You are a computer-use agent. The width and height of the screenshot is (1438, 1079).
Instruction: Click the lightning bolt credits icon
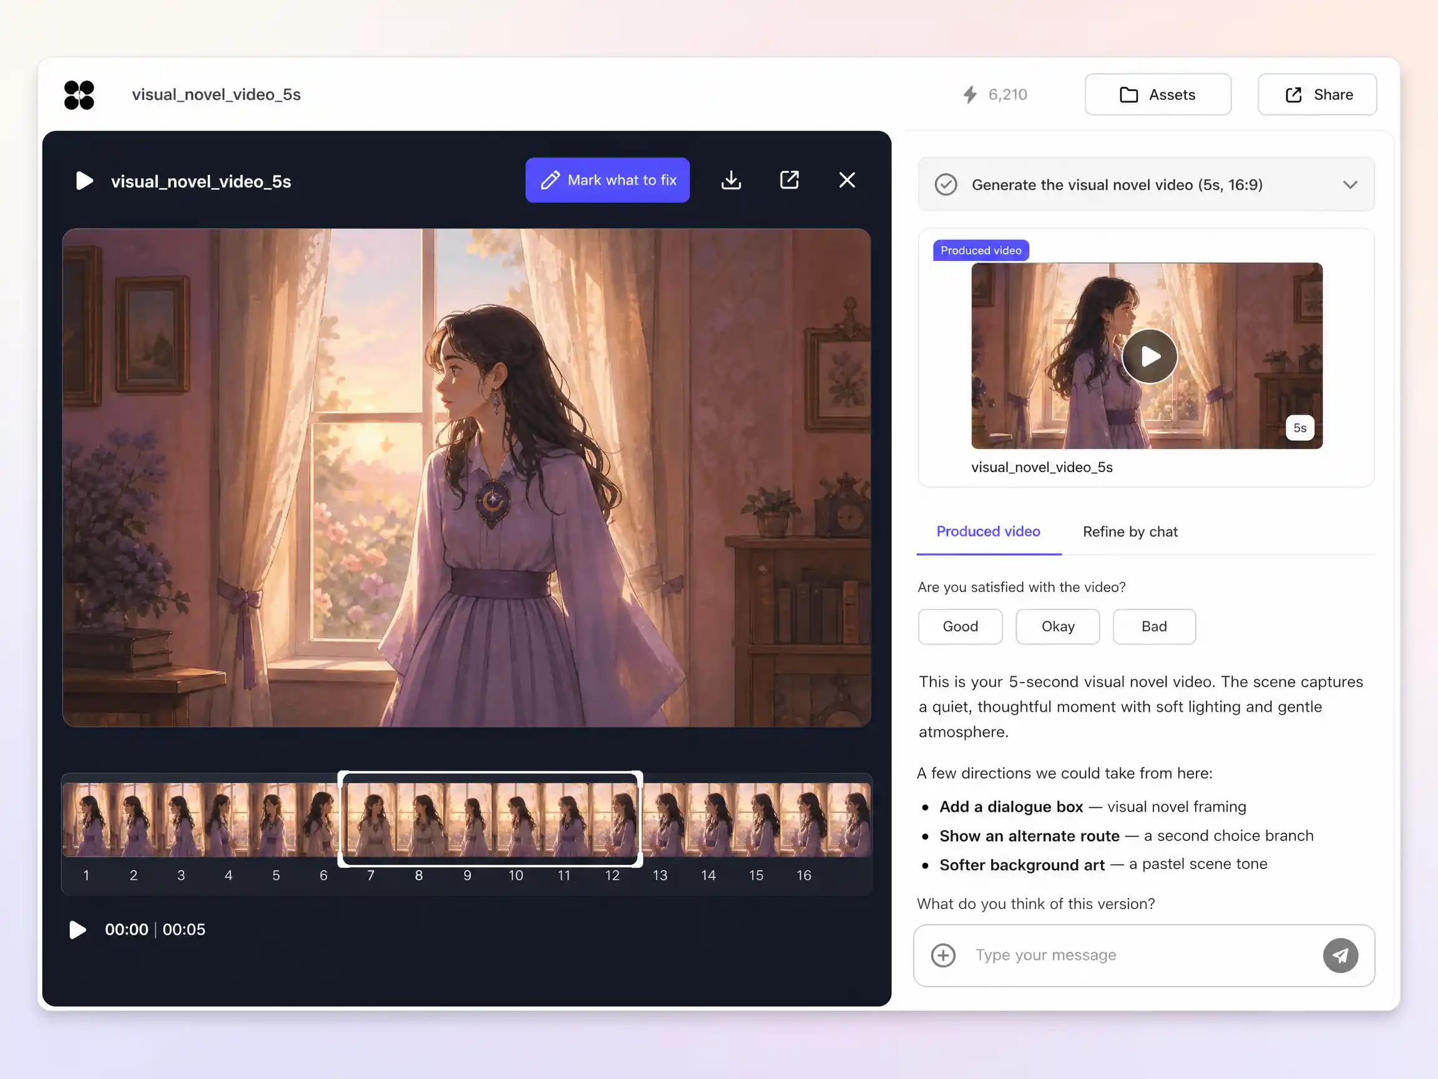coord(970,95)
